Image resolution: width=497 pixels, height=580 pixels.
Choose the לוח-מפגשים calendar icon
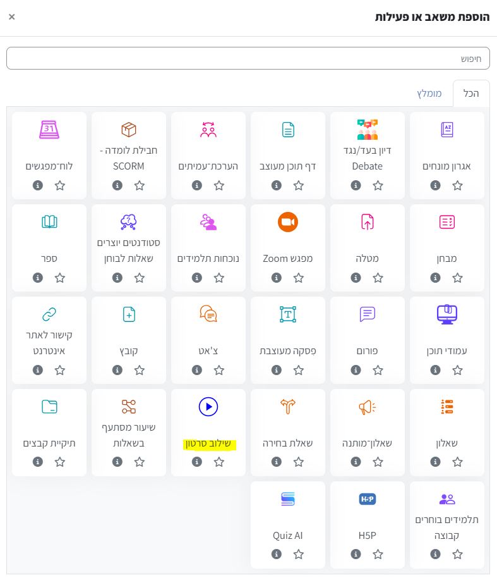tap(49, 130)
